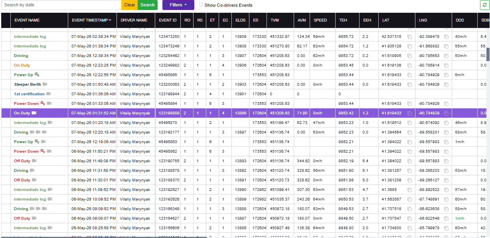Click the Search button

click(x=148, y=5)
